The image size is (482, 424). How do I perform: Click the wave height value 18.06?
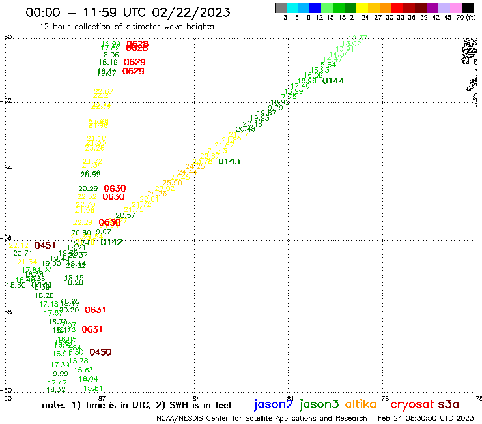[109, 55]
